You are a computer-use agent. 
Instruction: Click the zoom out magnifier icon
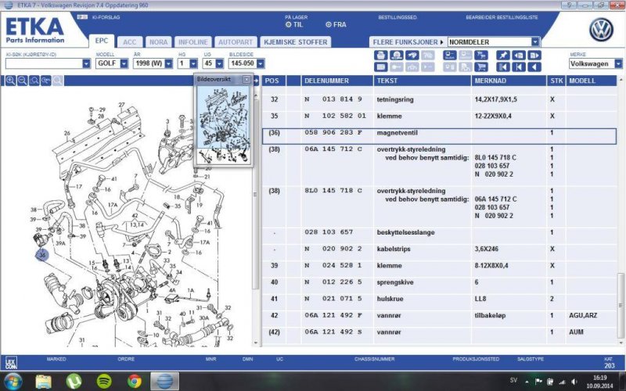[22, 81]
